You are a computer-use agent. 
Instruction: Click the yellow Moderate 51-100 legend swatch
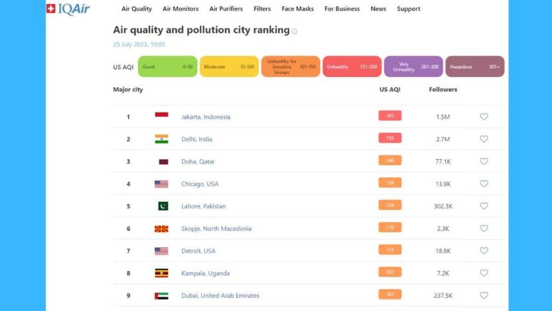pyautogui.click(x=229, y=66)
